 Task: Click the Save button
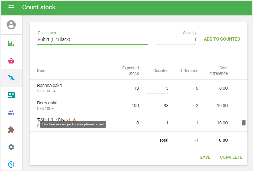205,157
